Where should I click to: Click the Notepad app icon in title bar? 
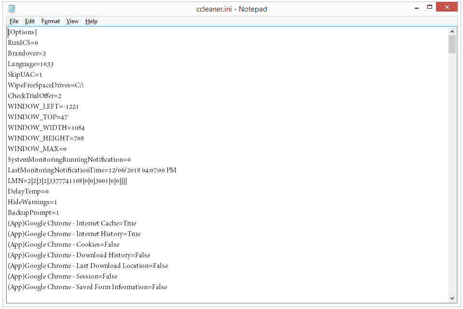click(12, 9)
